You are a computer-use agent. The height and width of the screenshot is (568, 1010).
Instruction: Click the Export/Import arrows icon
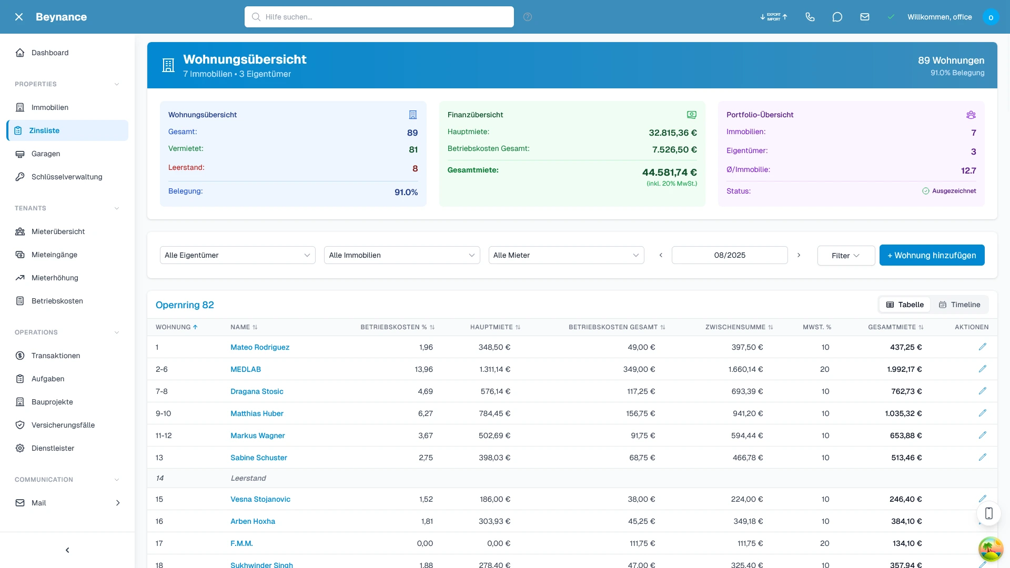tap(773, 17)
